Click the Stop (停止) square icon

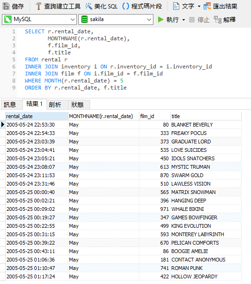tap(192, 20)
